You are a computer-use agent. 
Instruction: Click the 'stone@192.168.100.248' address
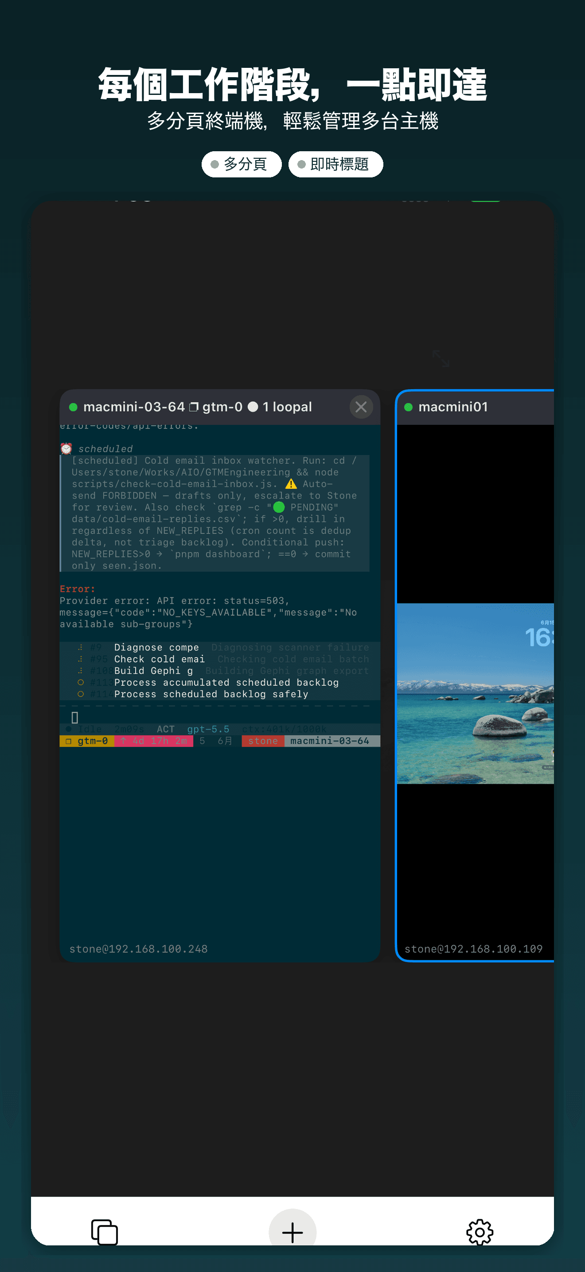coord(138,949)
